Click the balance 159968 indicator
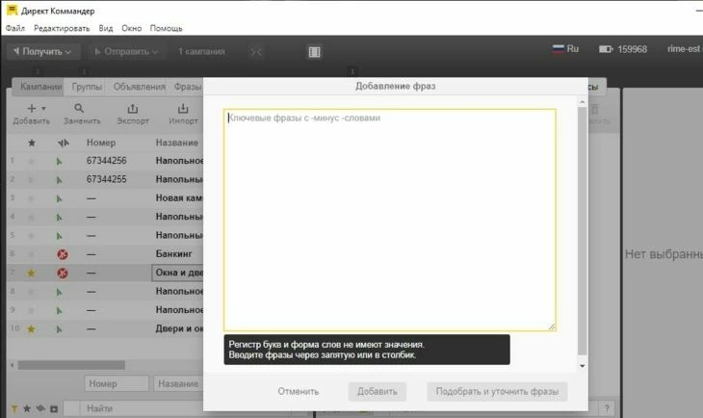The image size is (703, 418). (x=623, y=49)
